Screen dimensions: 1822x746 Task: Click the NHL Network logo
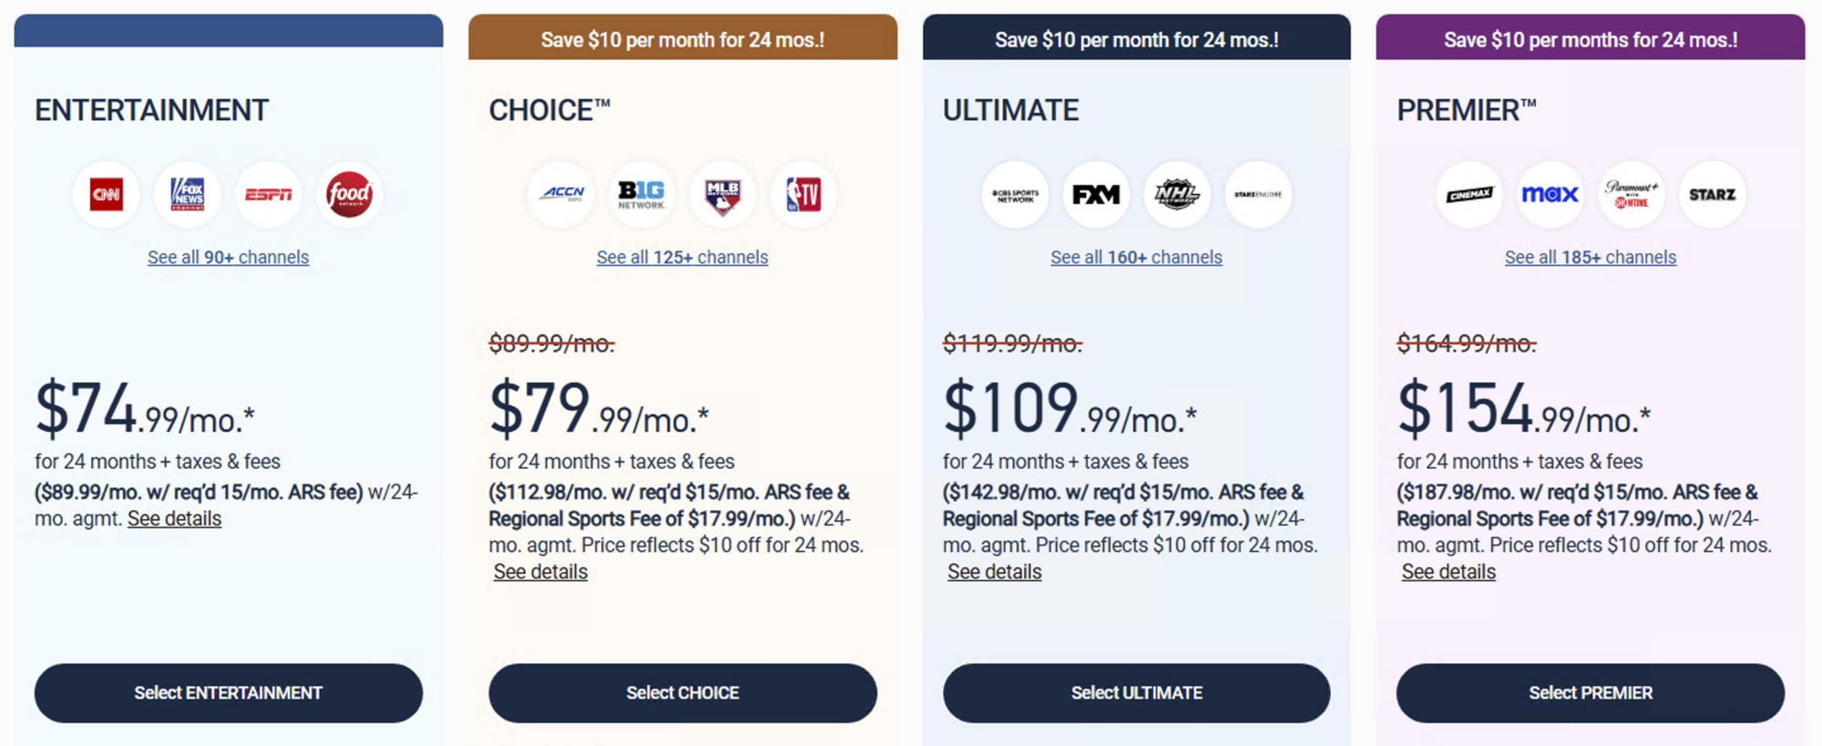(1177, 194)
